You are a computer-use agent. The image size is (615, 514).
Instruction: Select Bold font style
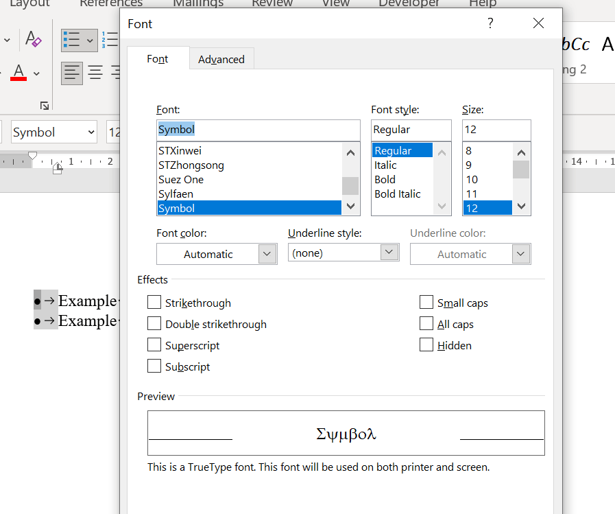point(402,180)
